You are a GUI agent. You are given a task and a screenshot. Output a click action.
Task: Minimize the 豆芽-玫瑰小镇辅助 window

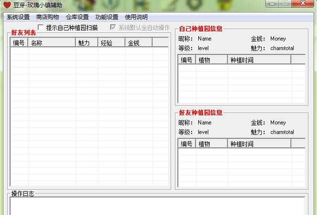point(272,3)
